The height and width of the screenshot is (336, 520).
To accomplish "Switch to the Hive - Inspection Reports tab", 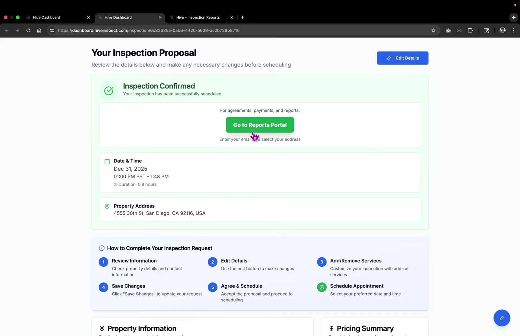I will (x=201, y=17).
